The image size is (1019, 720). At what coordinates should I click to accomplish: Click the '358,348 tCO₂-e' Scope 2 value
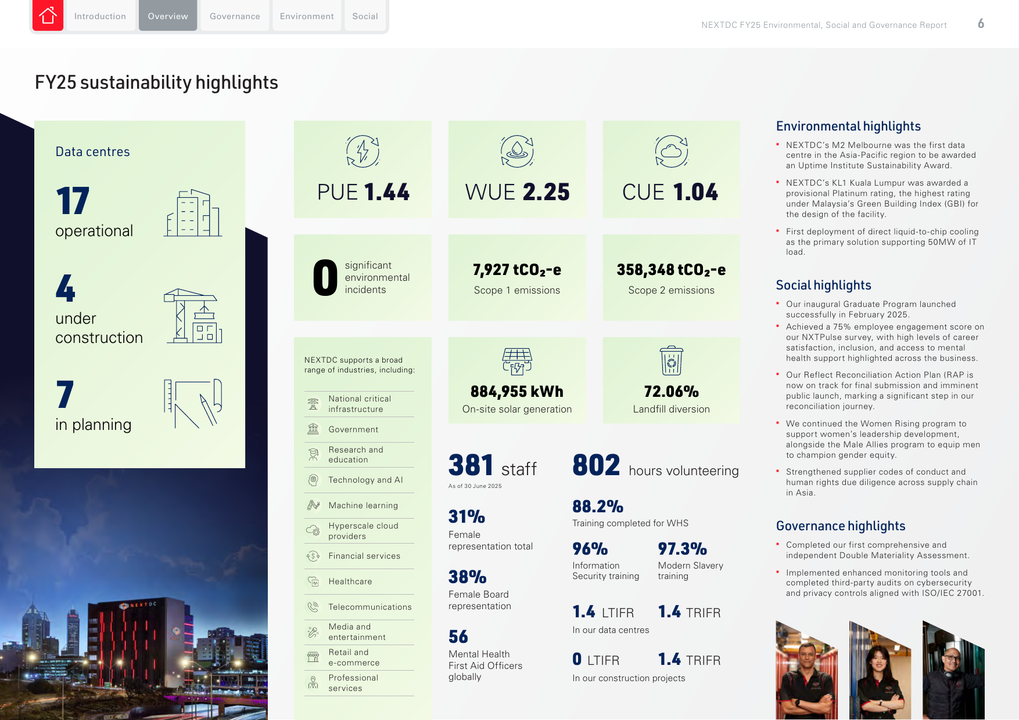(671, 270)
